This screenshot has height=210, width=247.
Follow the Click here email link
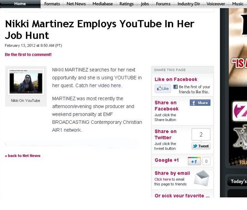[163, 179]
